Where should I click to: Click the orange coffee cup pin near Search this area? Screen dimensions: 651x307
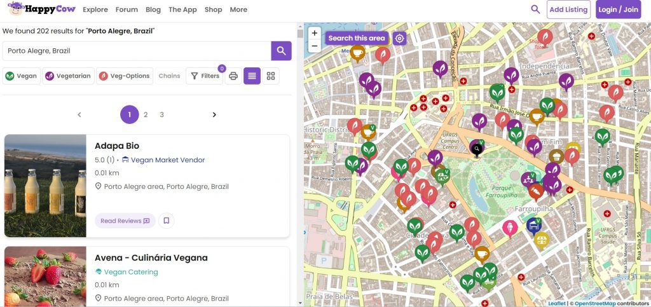357,52
